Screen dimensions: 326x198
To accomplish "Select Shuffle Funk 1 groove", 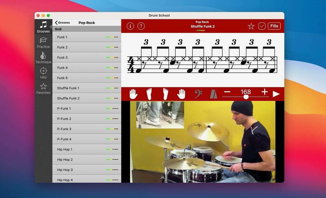I will point(87,88).
